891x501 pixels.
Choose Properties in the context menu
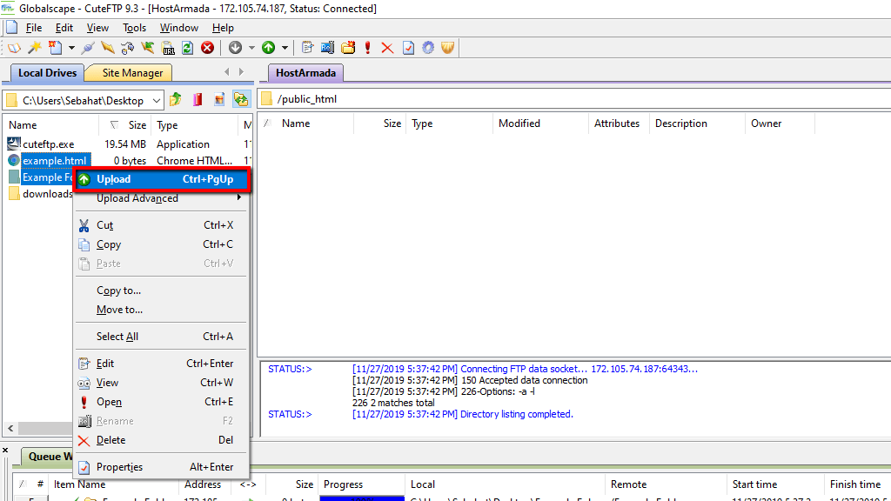[x=162, y=467]
